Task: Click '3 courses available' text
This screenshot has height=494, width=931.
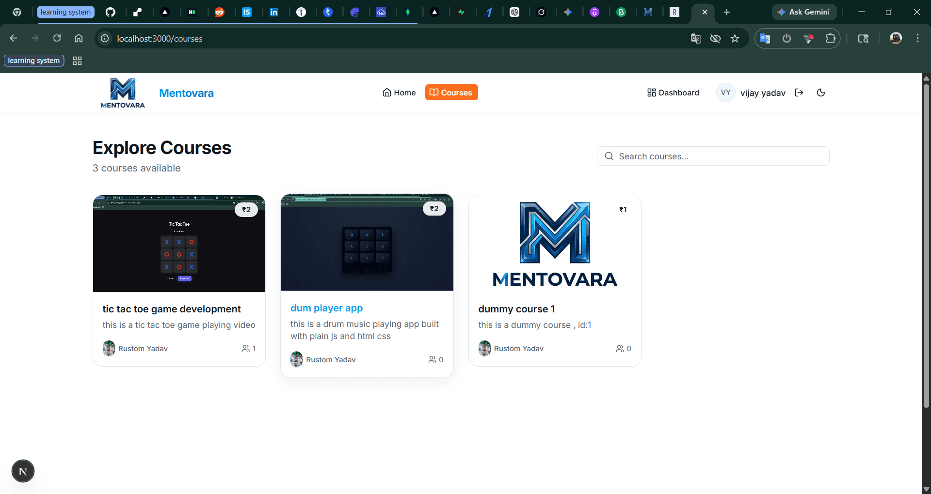Action: (137, 168)
